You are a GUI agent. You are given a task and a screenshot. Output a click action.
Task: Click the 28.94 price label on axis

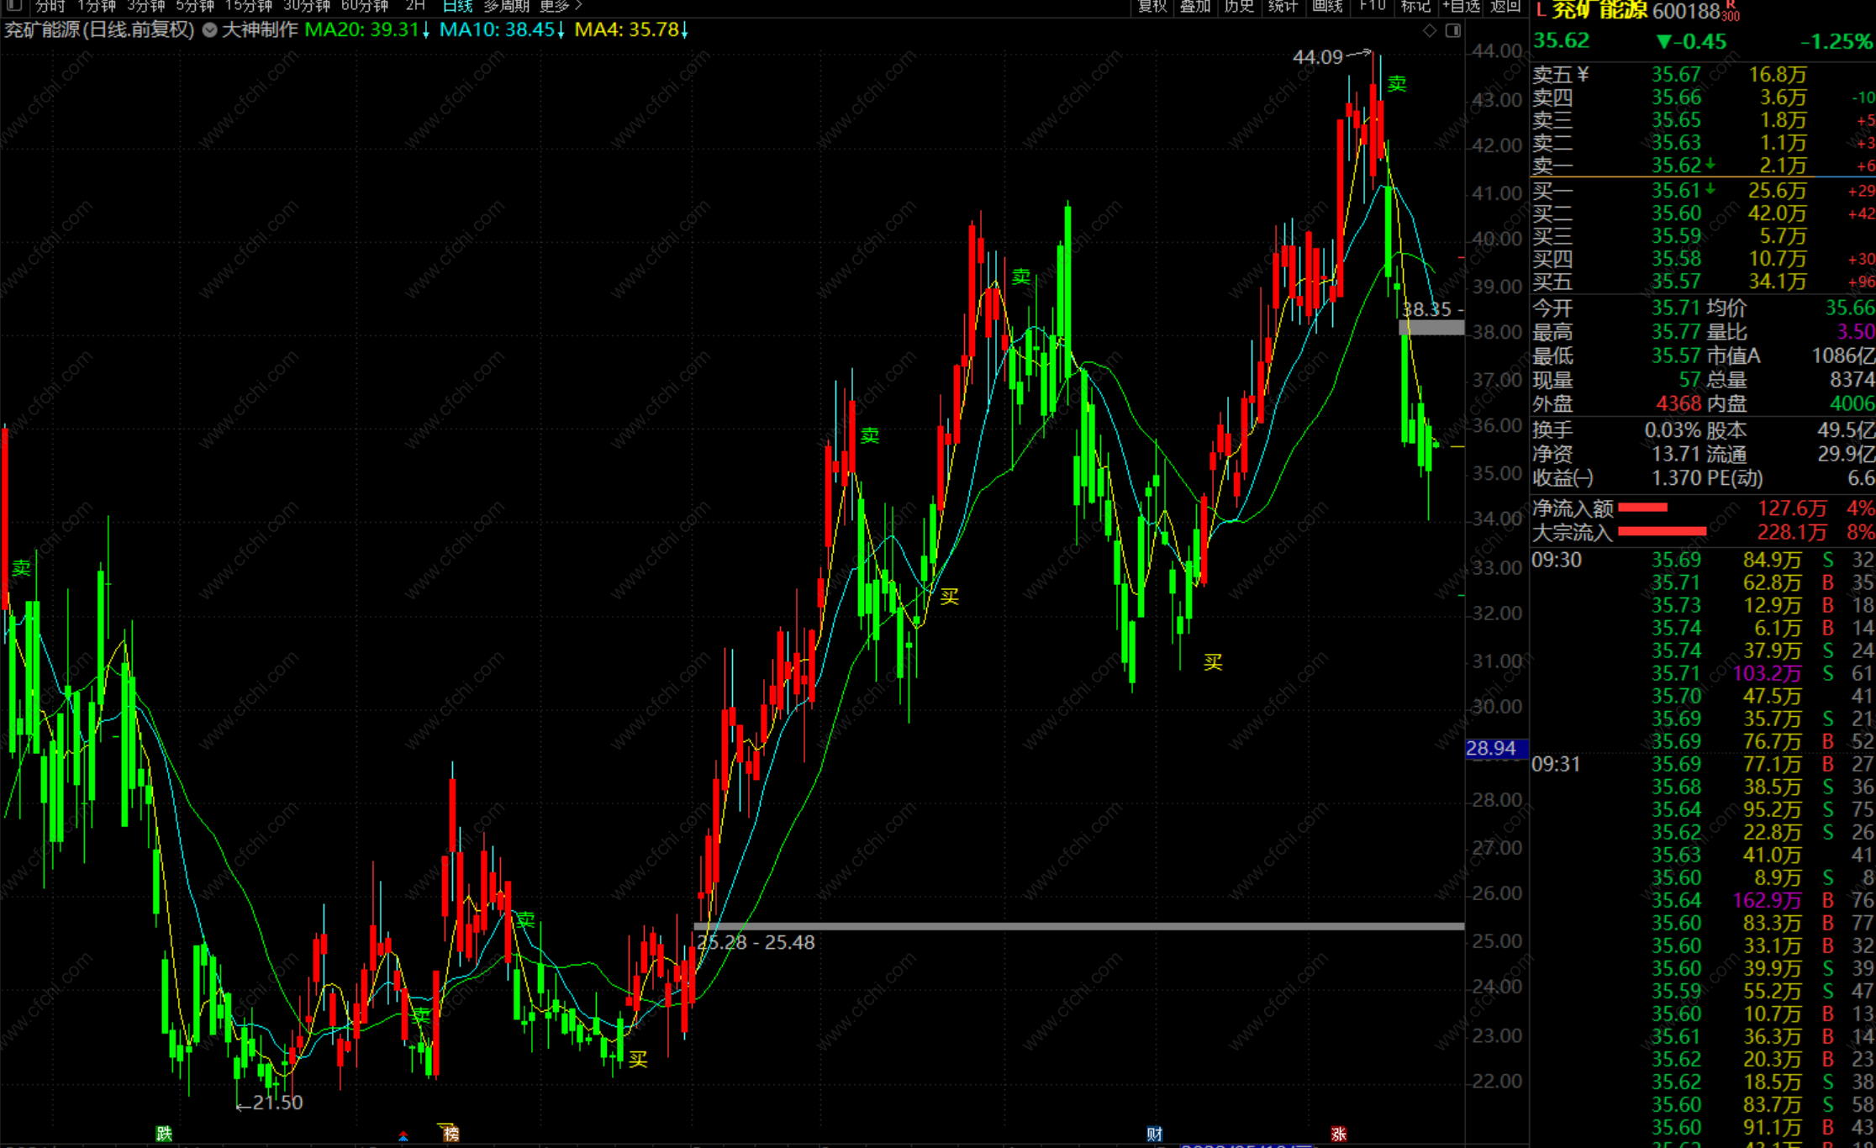point(1491,748)
